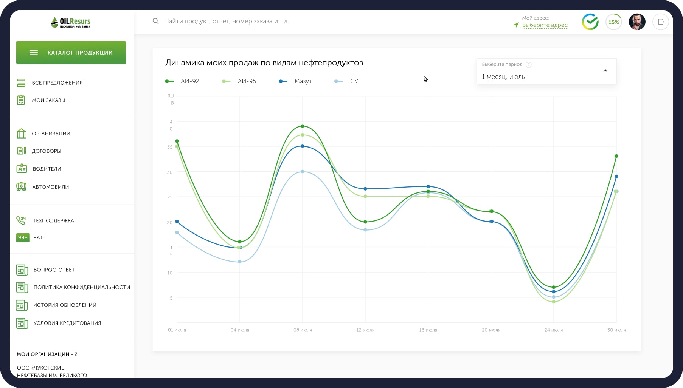The image size is (683, 388).
Task: Click the Drivers ID card icon
Action: [x=22, y=169]
